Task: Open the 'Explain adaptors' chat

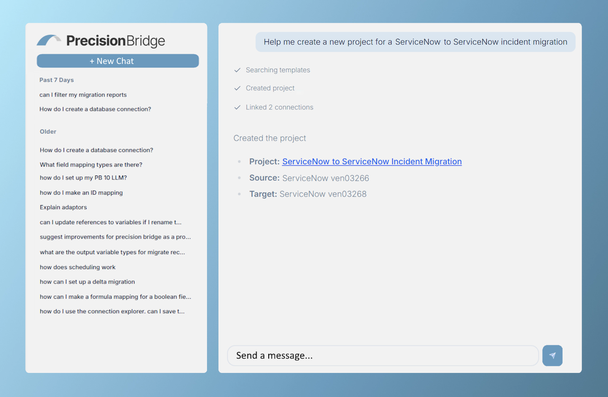Action: 63,207
